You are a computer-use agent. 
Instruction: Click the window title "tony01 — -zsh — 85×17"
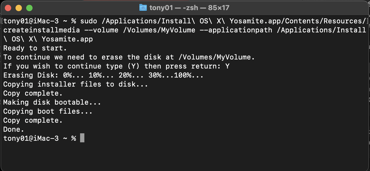[x=189, y=8]
